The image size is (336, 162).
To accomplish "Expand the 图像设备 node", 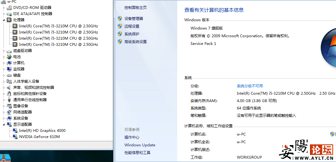I will [4, 106].
